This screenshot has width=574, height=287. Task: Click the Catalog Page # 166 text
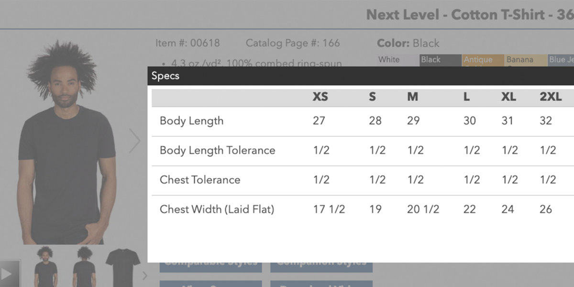click(292, 43)
